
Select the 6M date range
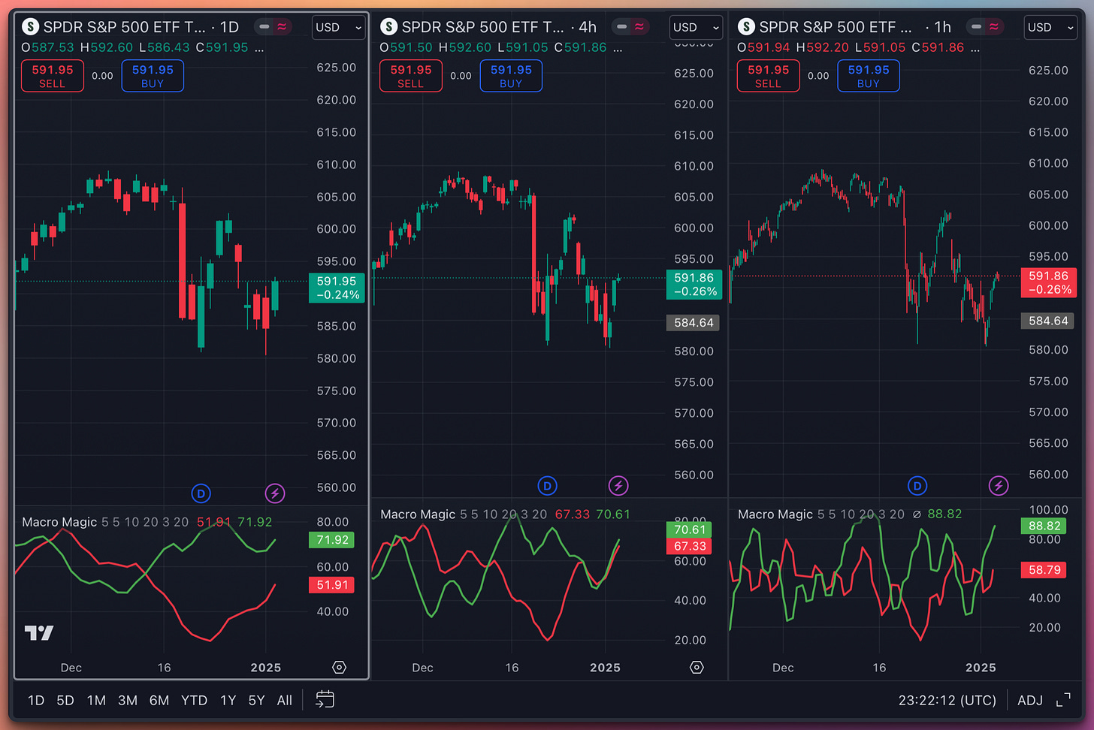pyautogui.click(x=159, y=700)
